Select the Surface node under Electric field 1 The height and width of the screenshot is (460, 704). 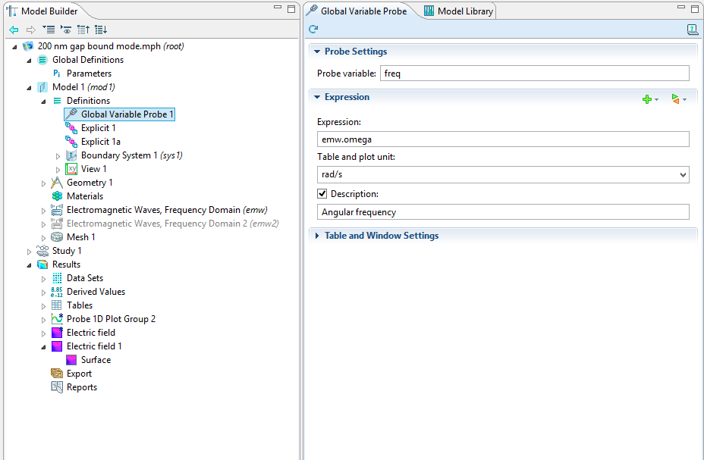pyautogui.click(x=96, y=360)
